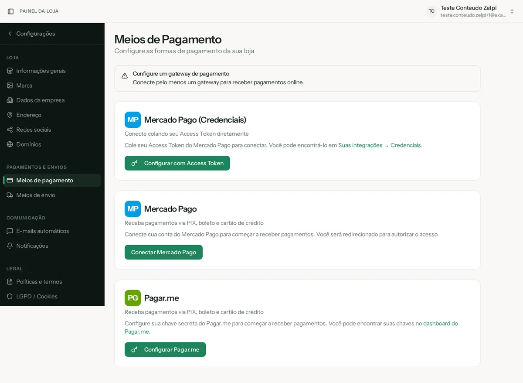Image resolution: width=523 pixels, height=383 pixels.
Task: Click the PAINEL DA LOJA header text
Action: click(39, 11)
